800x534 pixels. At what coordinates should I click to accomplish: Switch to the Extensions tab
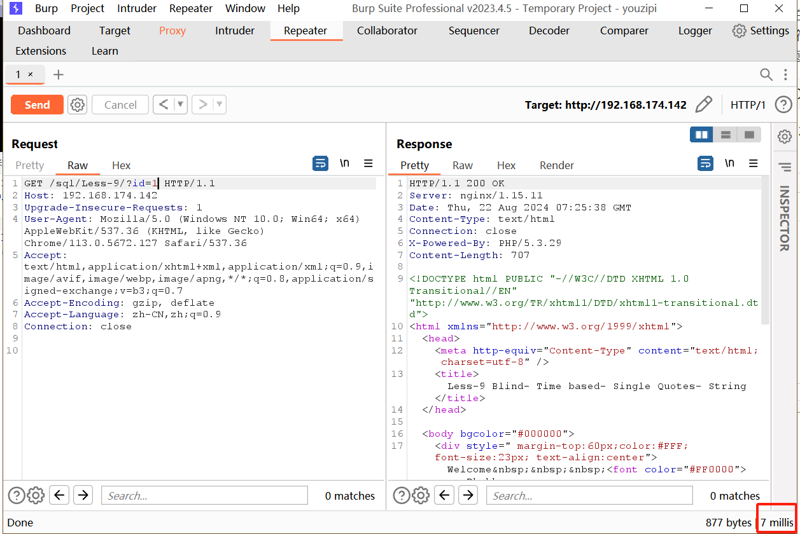(41, 51)
